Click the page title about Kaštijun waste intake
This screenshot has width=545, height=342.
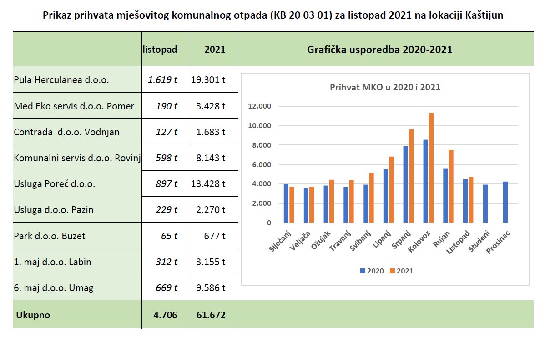(273, 15)
